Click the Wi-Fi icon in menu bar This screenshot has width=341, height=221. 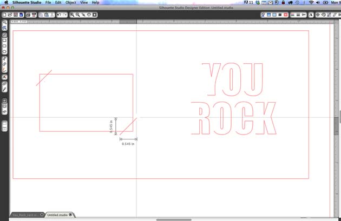point(311,3)
